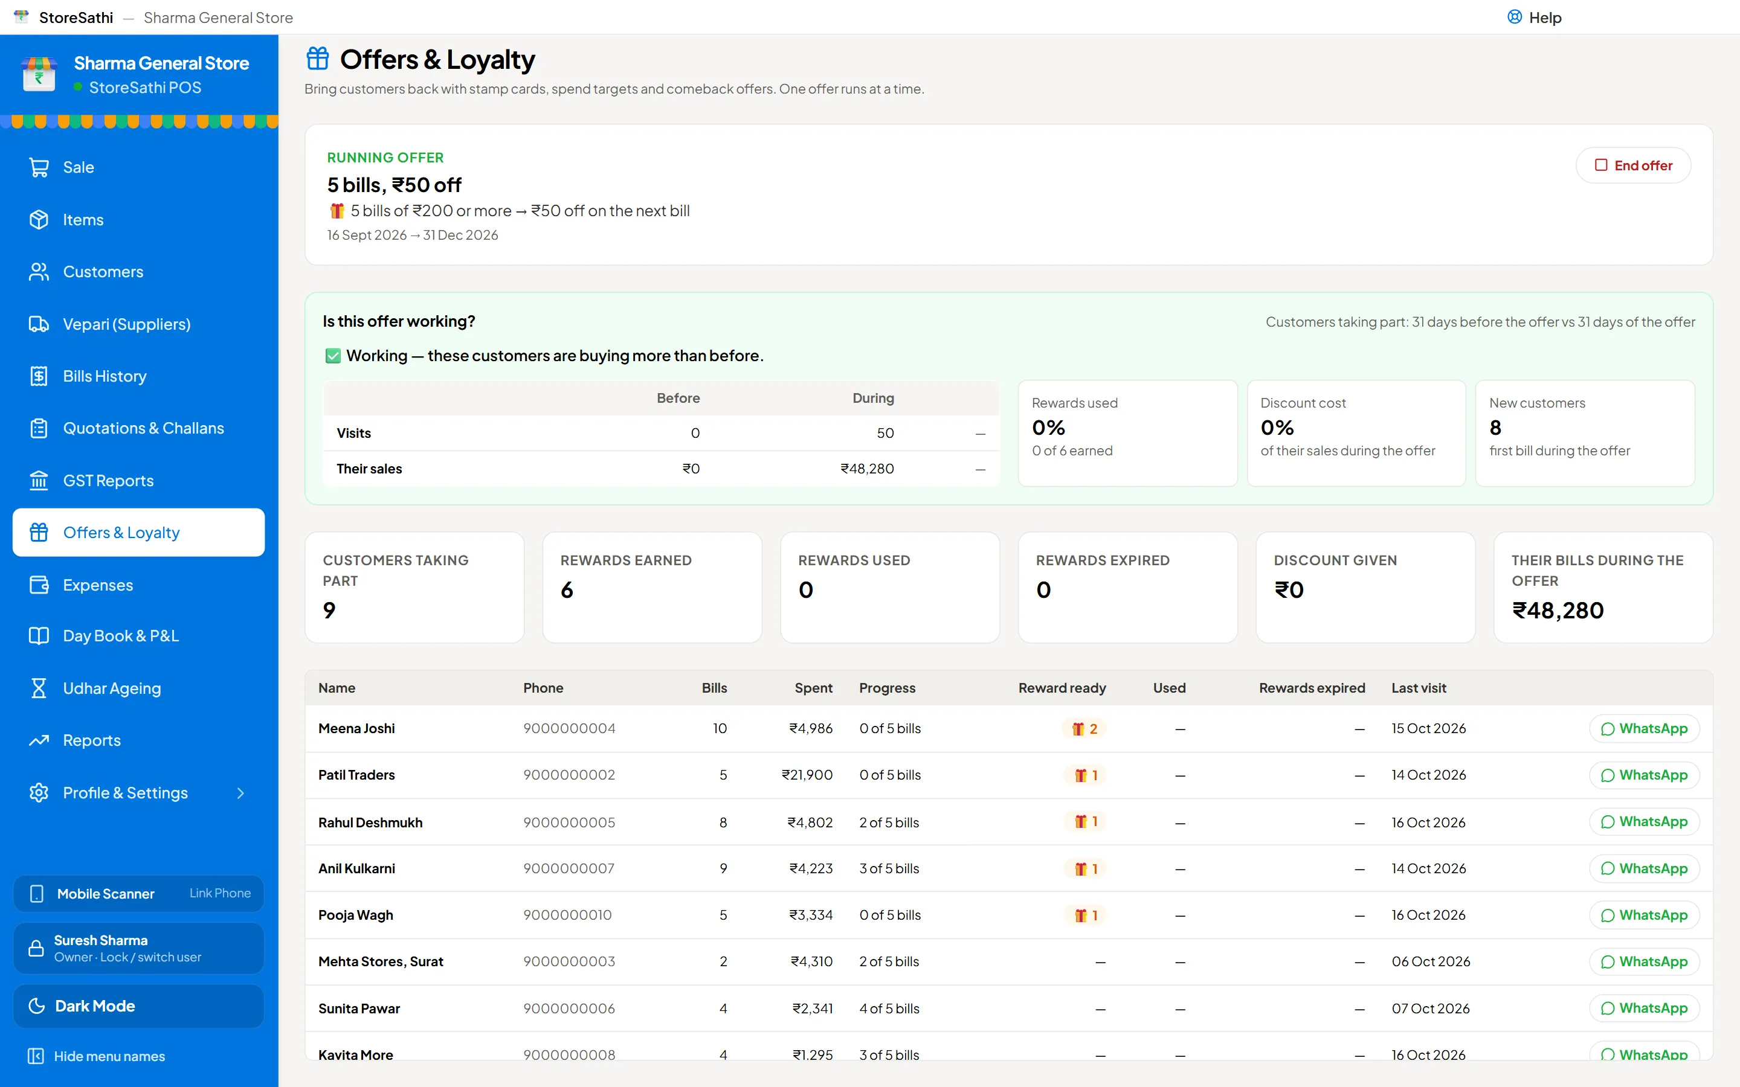Click the Expenses wallet icon
1740x1087 pixels.
[x=39, y=585]
